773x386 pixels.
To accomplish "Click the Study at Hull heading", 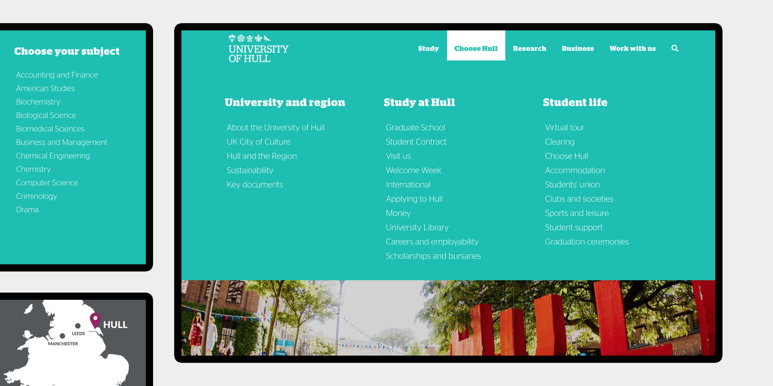I will point(419,102).
